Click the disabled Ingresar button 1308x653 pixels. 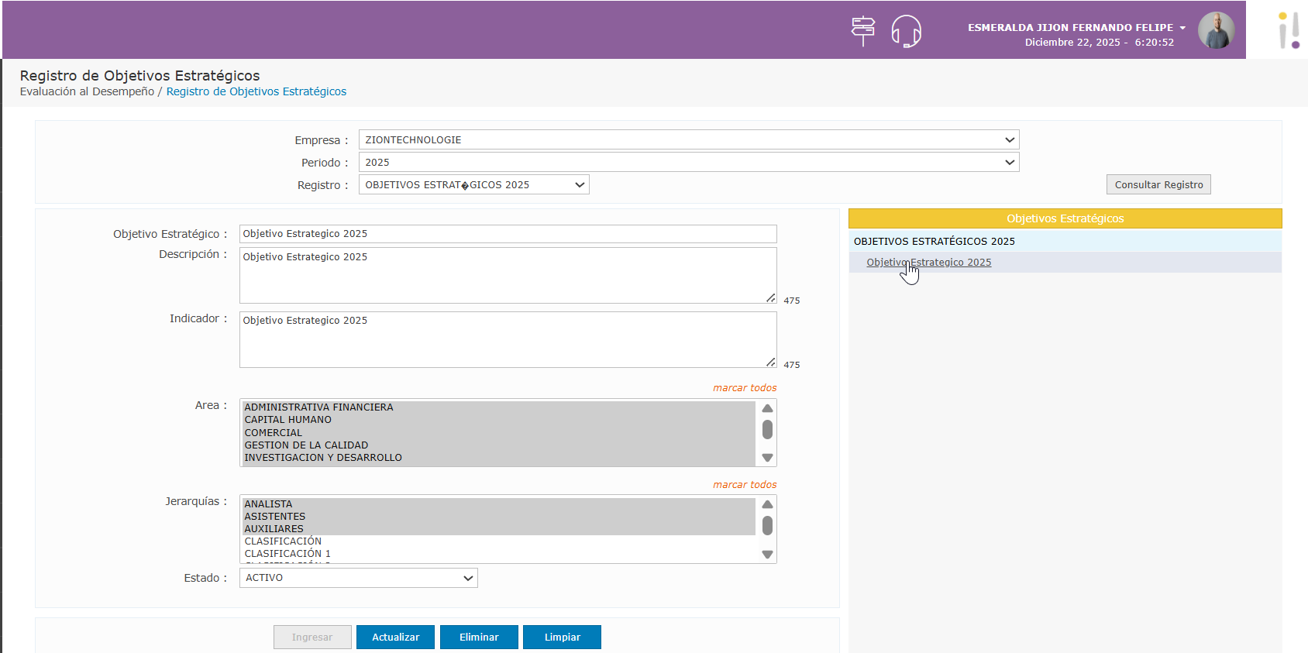tap(312, 637)
